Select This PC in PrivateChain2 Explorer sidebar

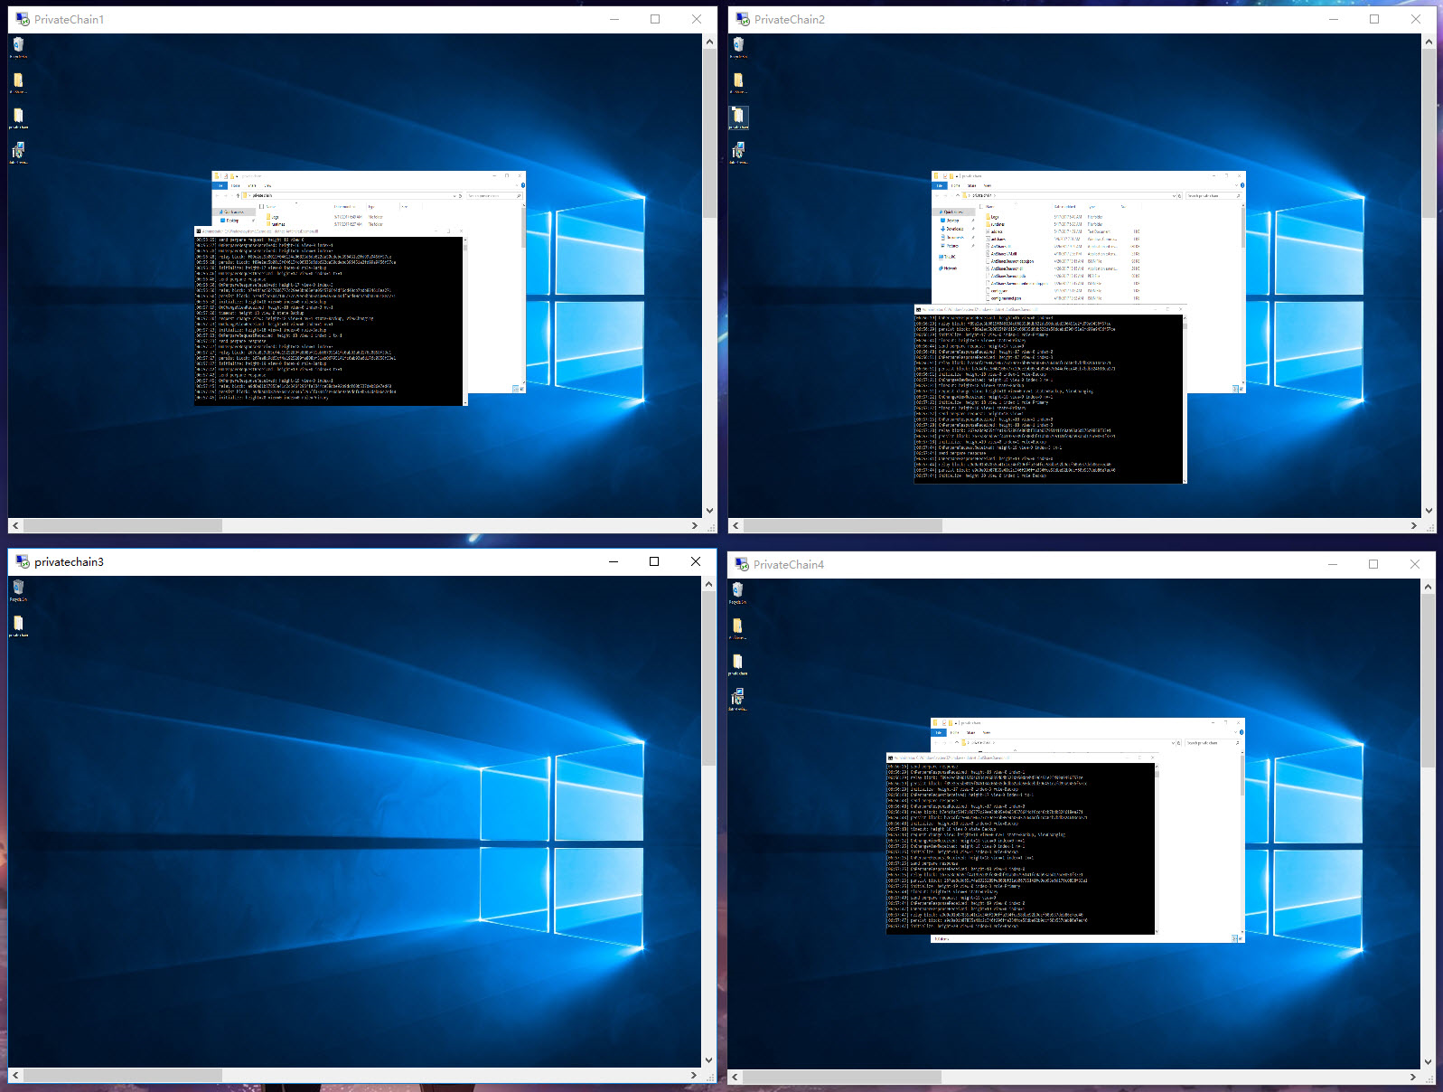tap(947, 257)
